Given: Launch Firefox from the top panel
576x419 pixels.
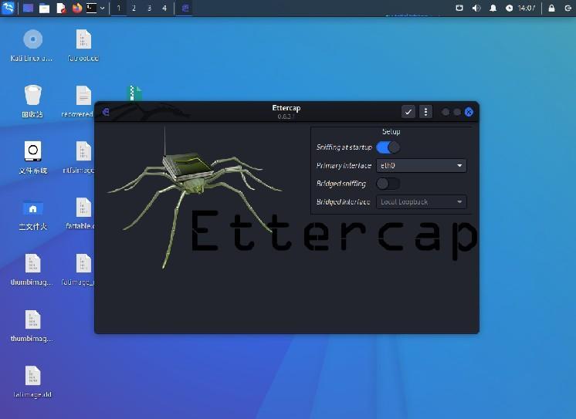Looking at the screenshot, I should click(x=77, y=8).
